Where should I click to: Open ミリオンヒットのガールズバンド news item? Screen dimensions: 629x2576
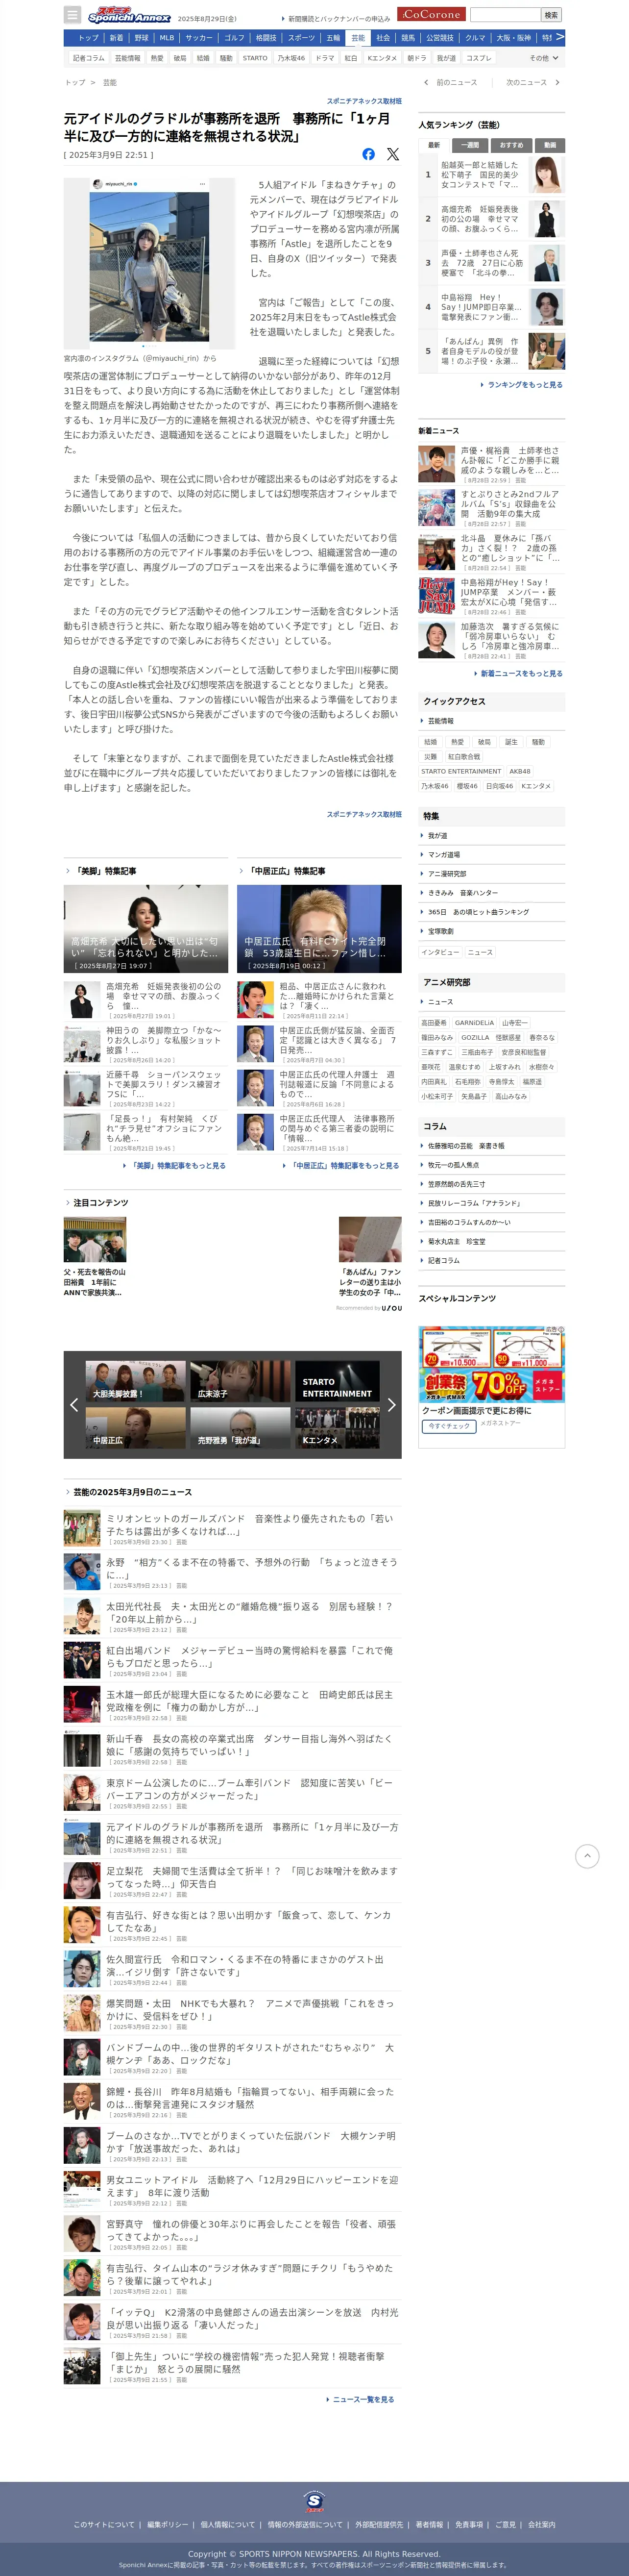[232, 1529]
